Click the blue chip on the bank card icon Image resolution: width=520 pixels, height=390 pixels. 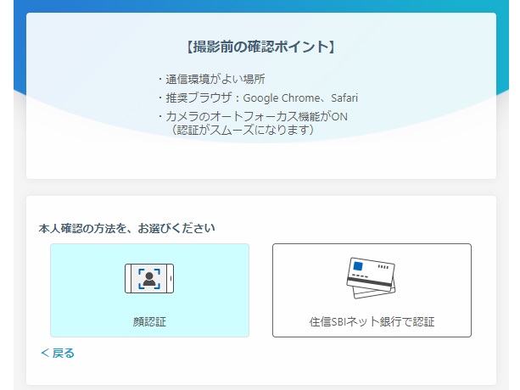(x=358, y=266)
